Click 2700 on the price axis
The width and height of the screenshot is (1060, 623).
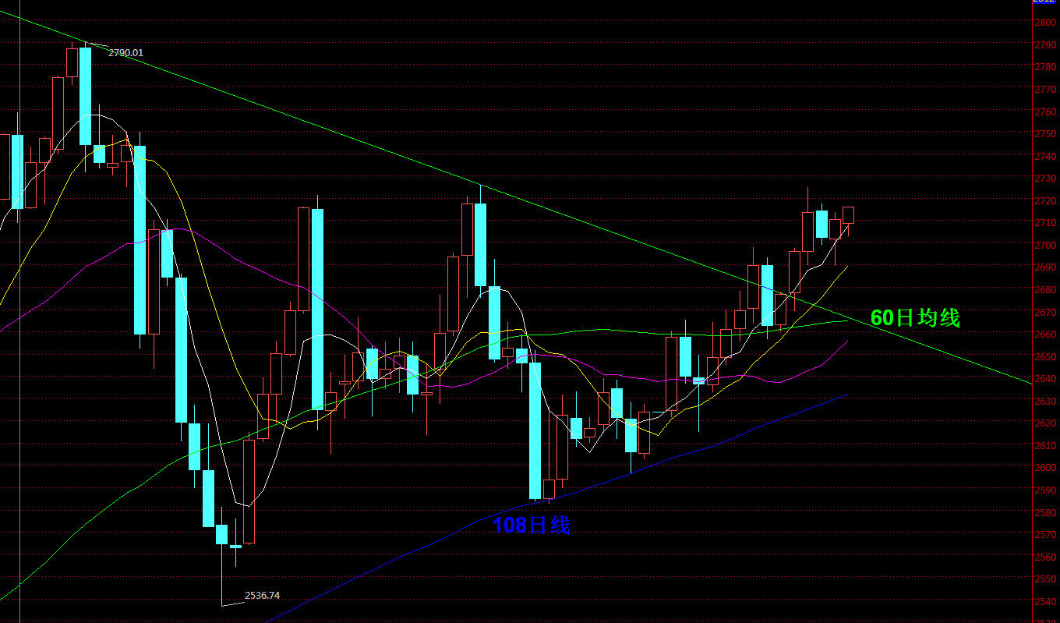pyautogui.click(x=1045, y=245)
